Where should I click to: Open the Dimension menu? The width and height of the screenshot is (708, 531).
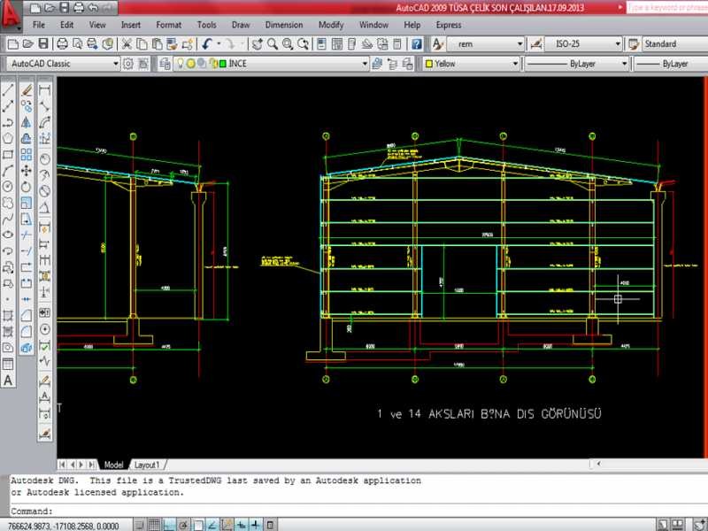point(283,25)
